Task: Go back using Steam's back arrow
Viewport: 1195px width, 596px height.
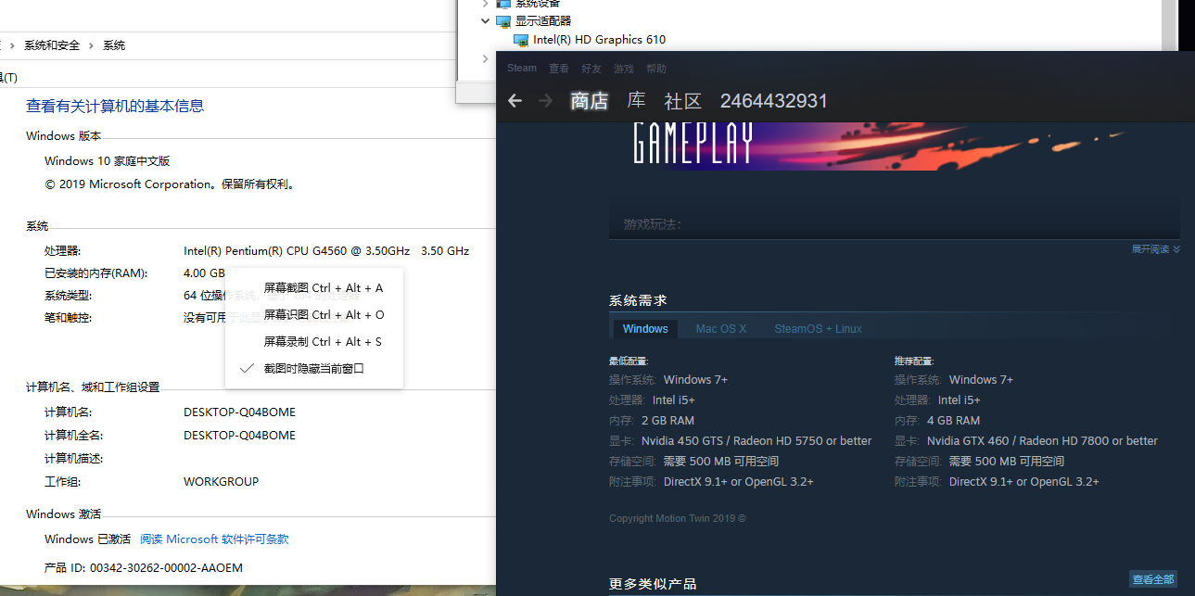Action: coord(515,100)
